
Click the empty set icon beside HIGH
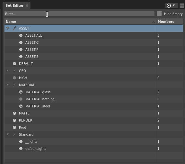click(x=14, y=78)
